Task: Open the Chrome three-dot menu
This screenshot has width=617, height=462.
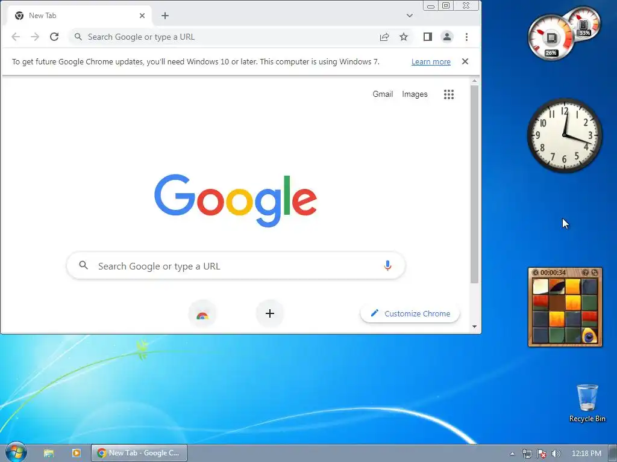Action: tap(467, 37)
